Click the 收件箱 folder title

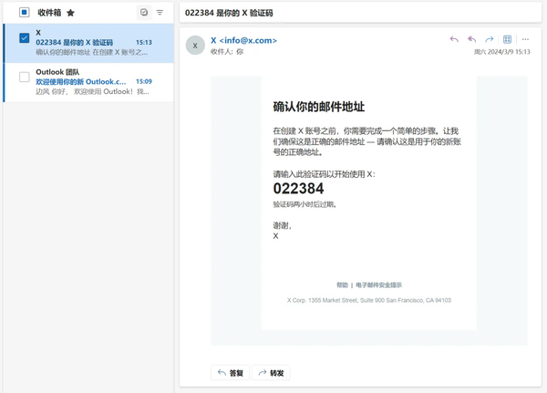pyautogui.click(x=49, y=13)
